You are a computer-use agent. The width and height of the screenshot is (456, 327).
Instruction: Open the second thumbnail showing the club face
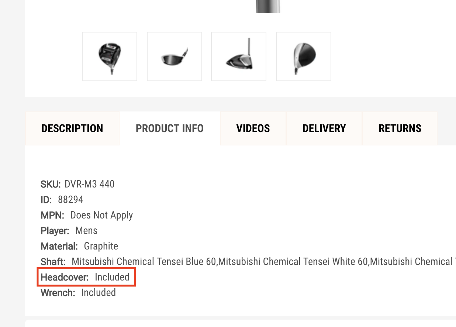pos(175,56)
